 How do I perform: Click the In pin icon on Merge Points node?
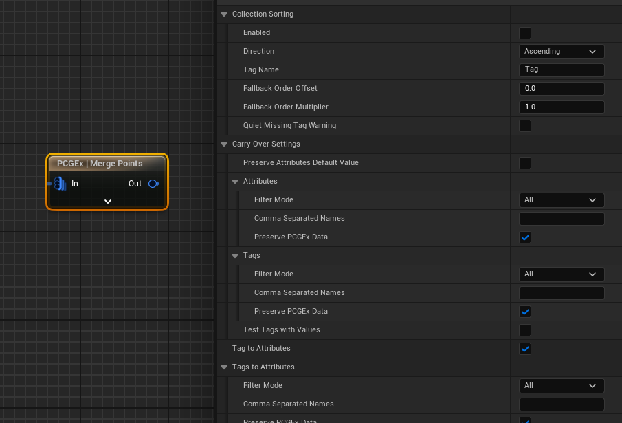(60, 184)
